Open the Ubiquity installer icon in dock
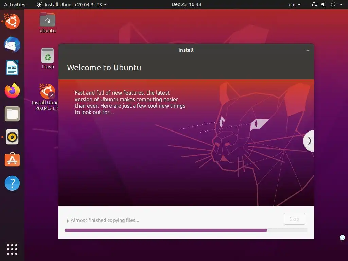 12,21
